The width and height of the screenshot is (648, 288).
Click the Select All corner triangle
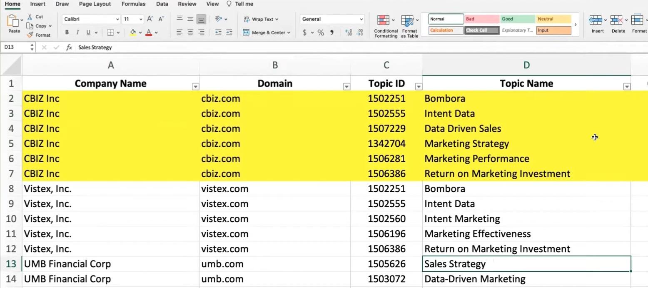(11, 65)
